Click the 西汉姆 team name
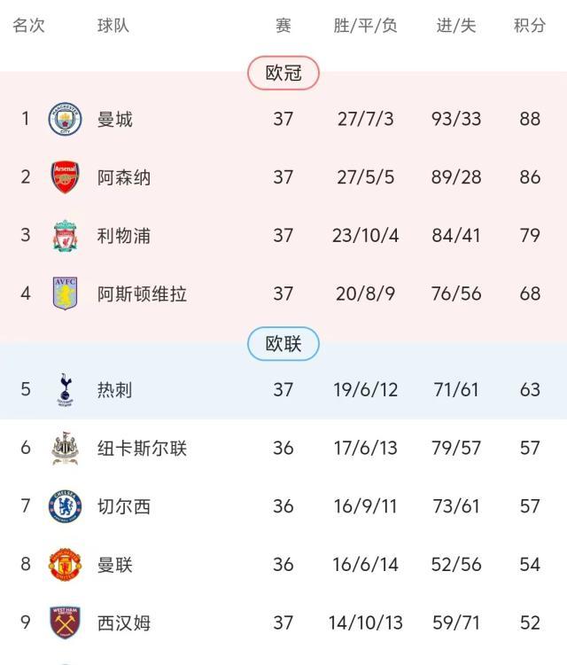 (x=124, y=622)
